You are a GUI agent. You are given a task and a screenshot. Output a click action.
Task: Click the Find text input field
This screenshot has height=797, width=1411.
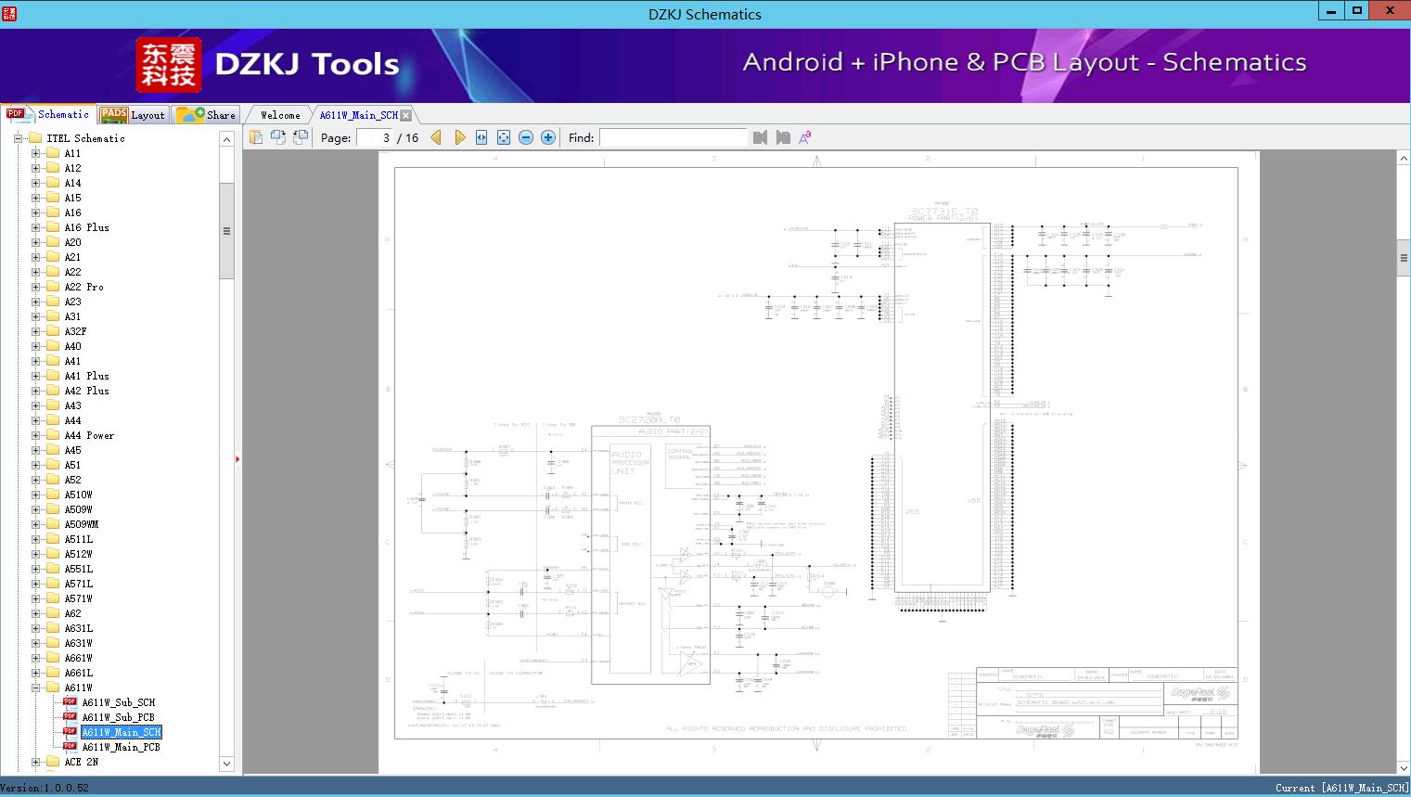point(673,137)
